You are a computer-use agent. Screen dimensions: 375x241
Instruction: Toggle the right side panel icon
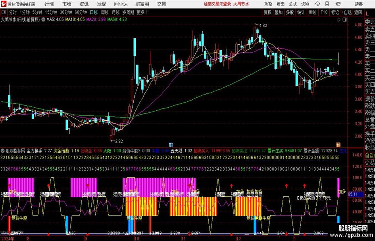[344, 20]
